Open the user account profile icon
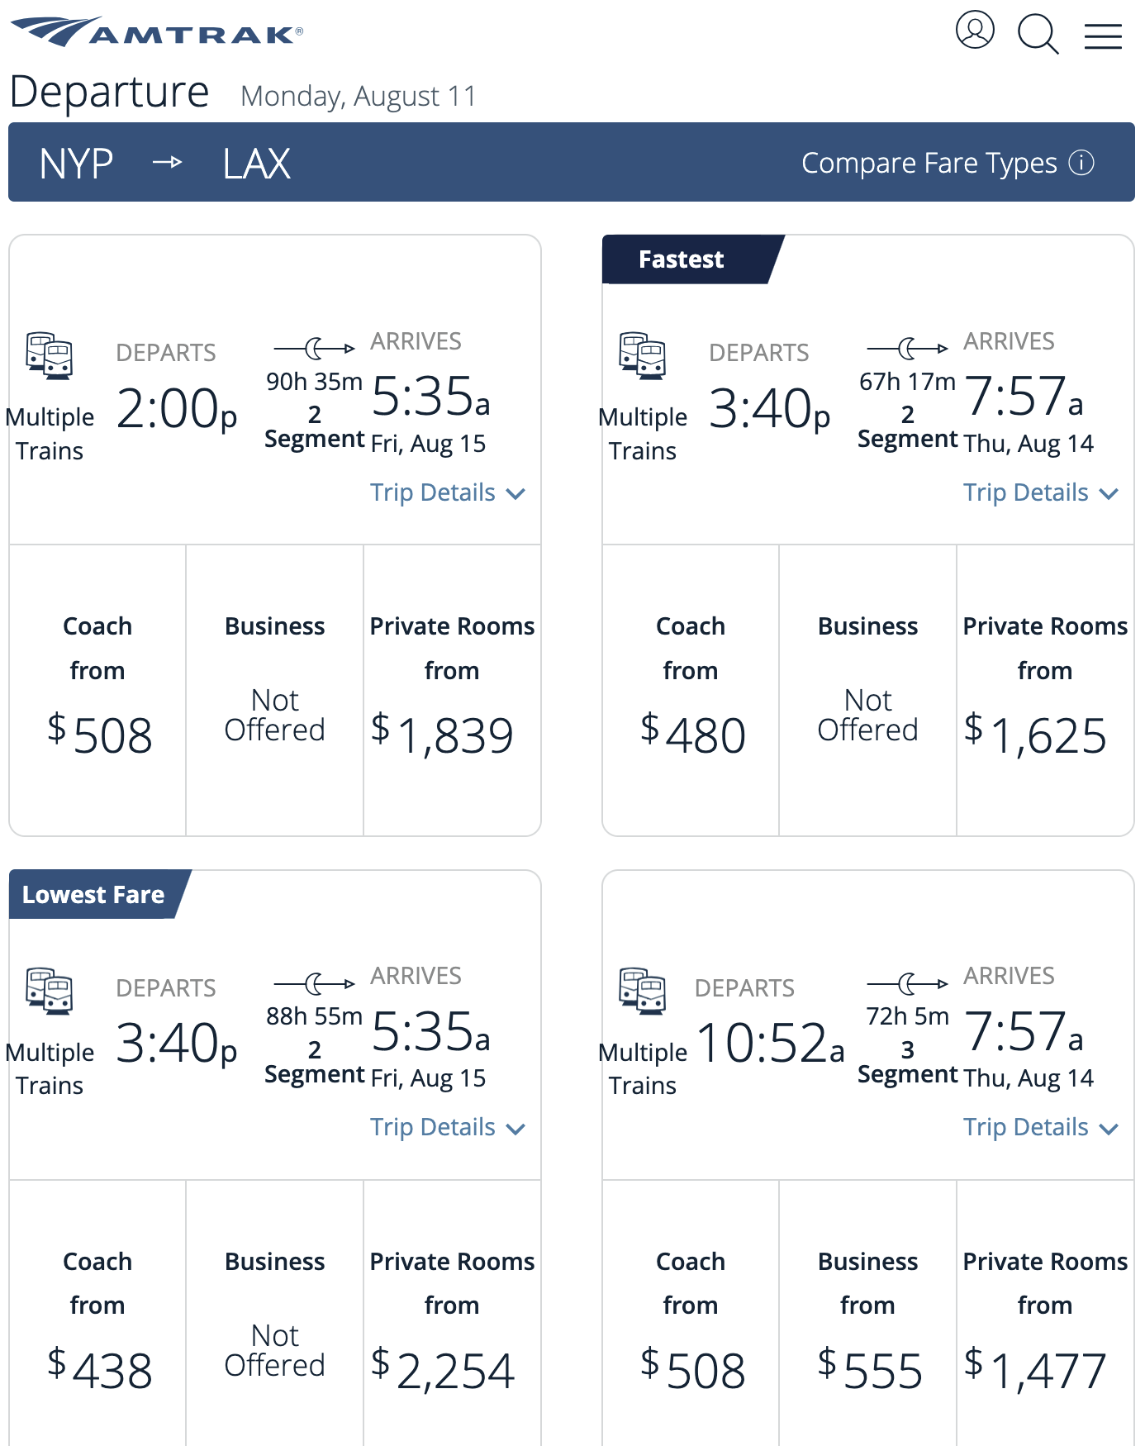Viewport: 1145px width, 1446px height. (975, 31)
